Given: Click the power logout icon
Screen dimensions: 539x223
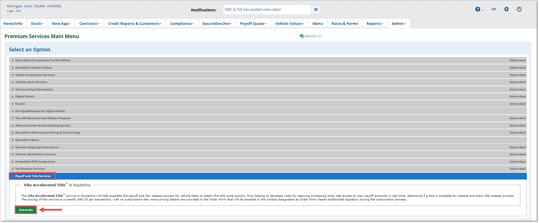Looking at the screenshot, I should click(x=519, y=9).
